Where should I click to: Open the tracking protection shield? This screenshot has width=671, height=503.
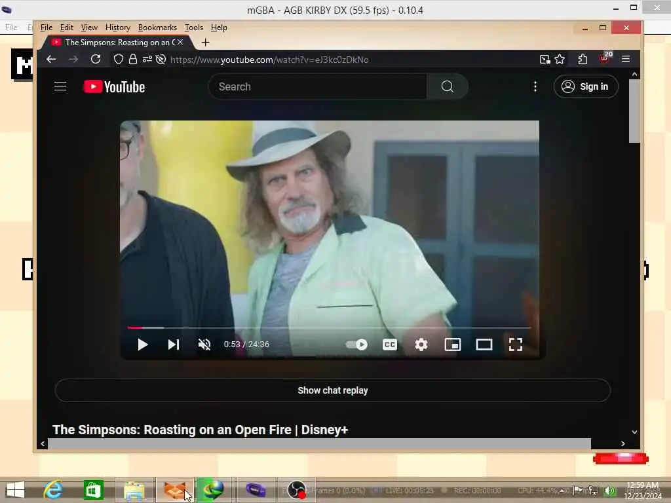[119, 60]
